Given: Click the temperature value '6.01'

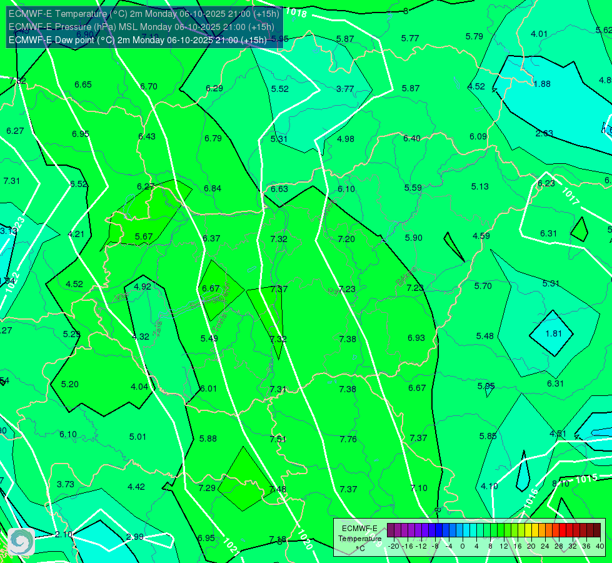Looking at the screenshot, I should [208, 388].
